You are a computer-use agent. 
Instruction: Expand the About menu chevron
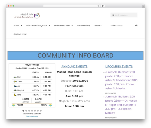21,25
